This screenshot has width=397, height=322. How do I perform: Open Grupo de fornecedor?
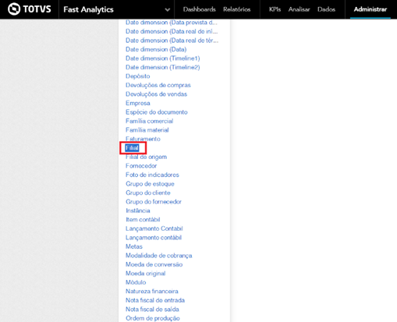(154, 202)
